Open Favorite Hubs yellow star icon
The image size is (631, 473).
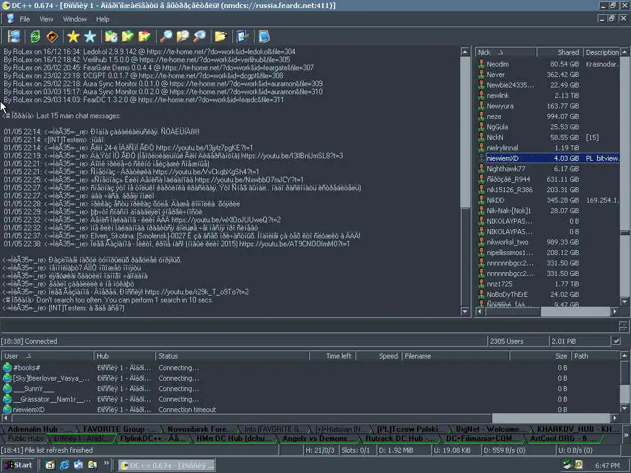(x=73, y=36)
